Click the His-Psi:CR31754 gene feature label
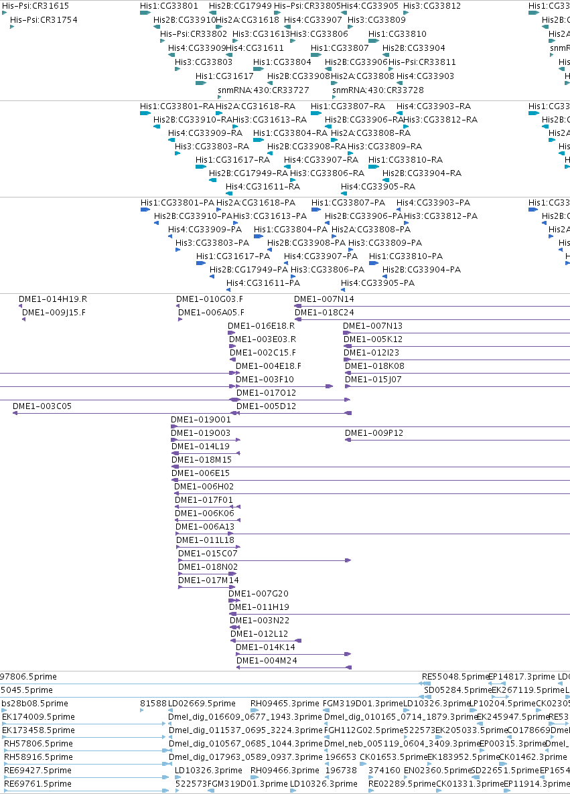Screen dimensions: 570x794 tap(44, 19)
